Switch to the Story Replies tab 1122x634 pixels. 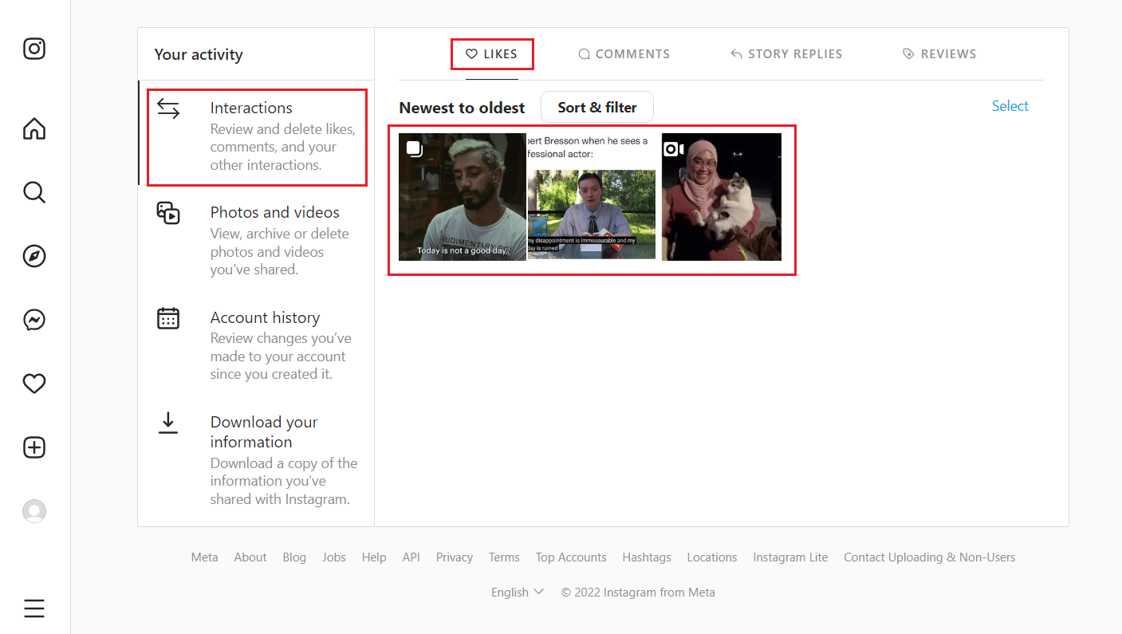click(786, 54)
